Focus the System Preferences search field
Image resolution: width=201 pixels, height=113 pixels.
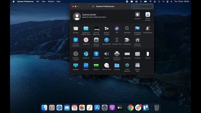coord(142,6)
